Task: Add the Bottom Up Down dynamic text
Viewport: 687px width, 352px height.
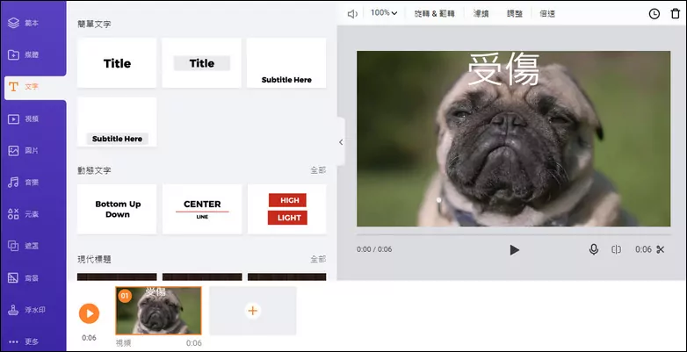Action: coord(117,209)
